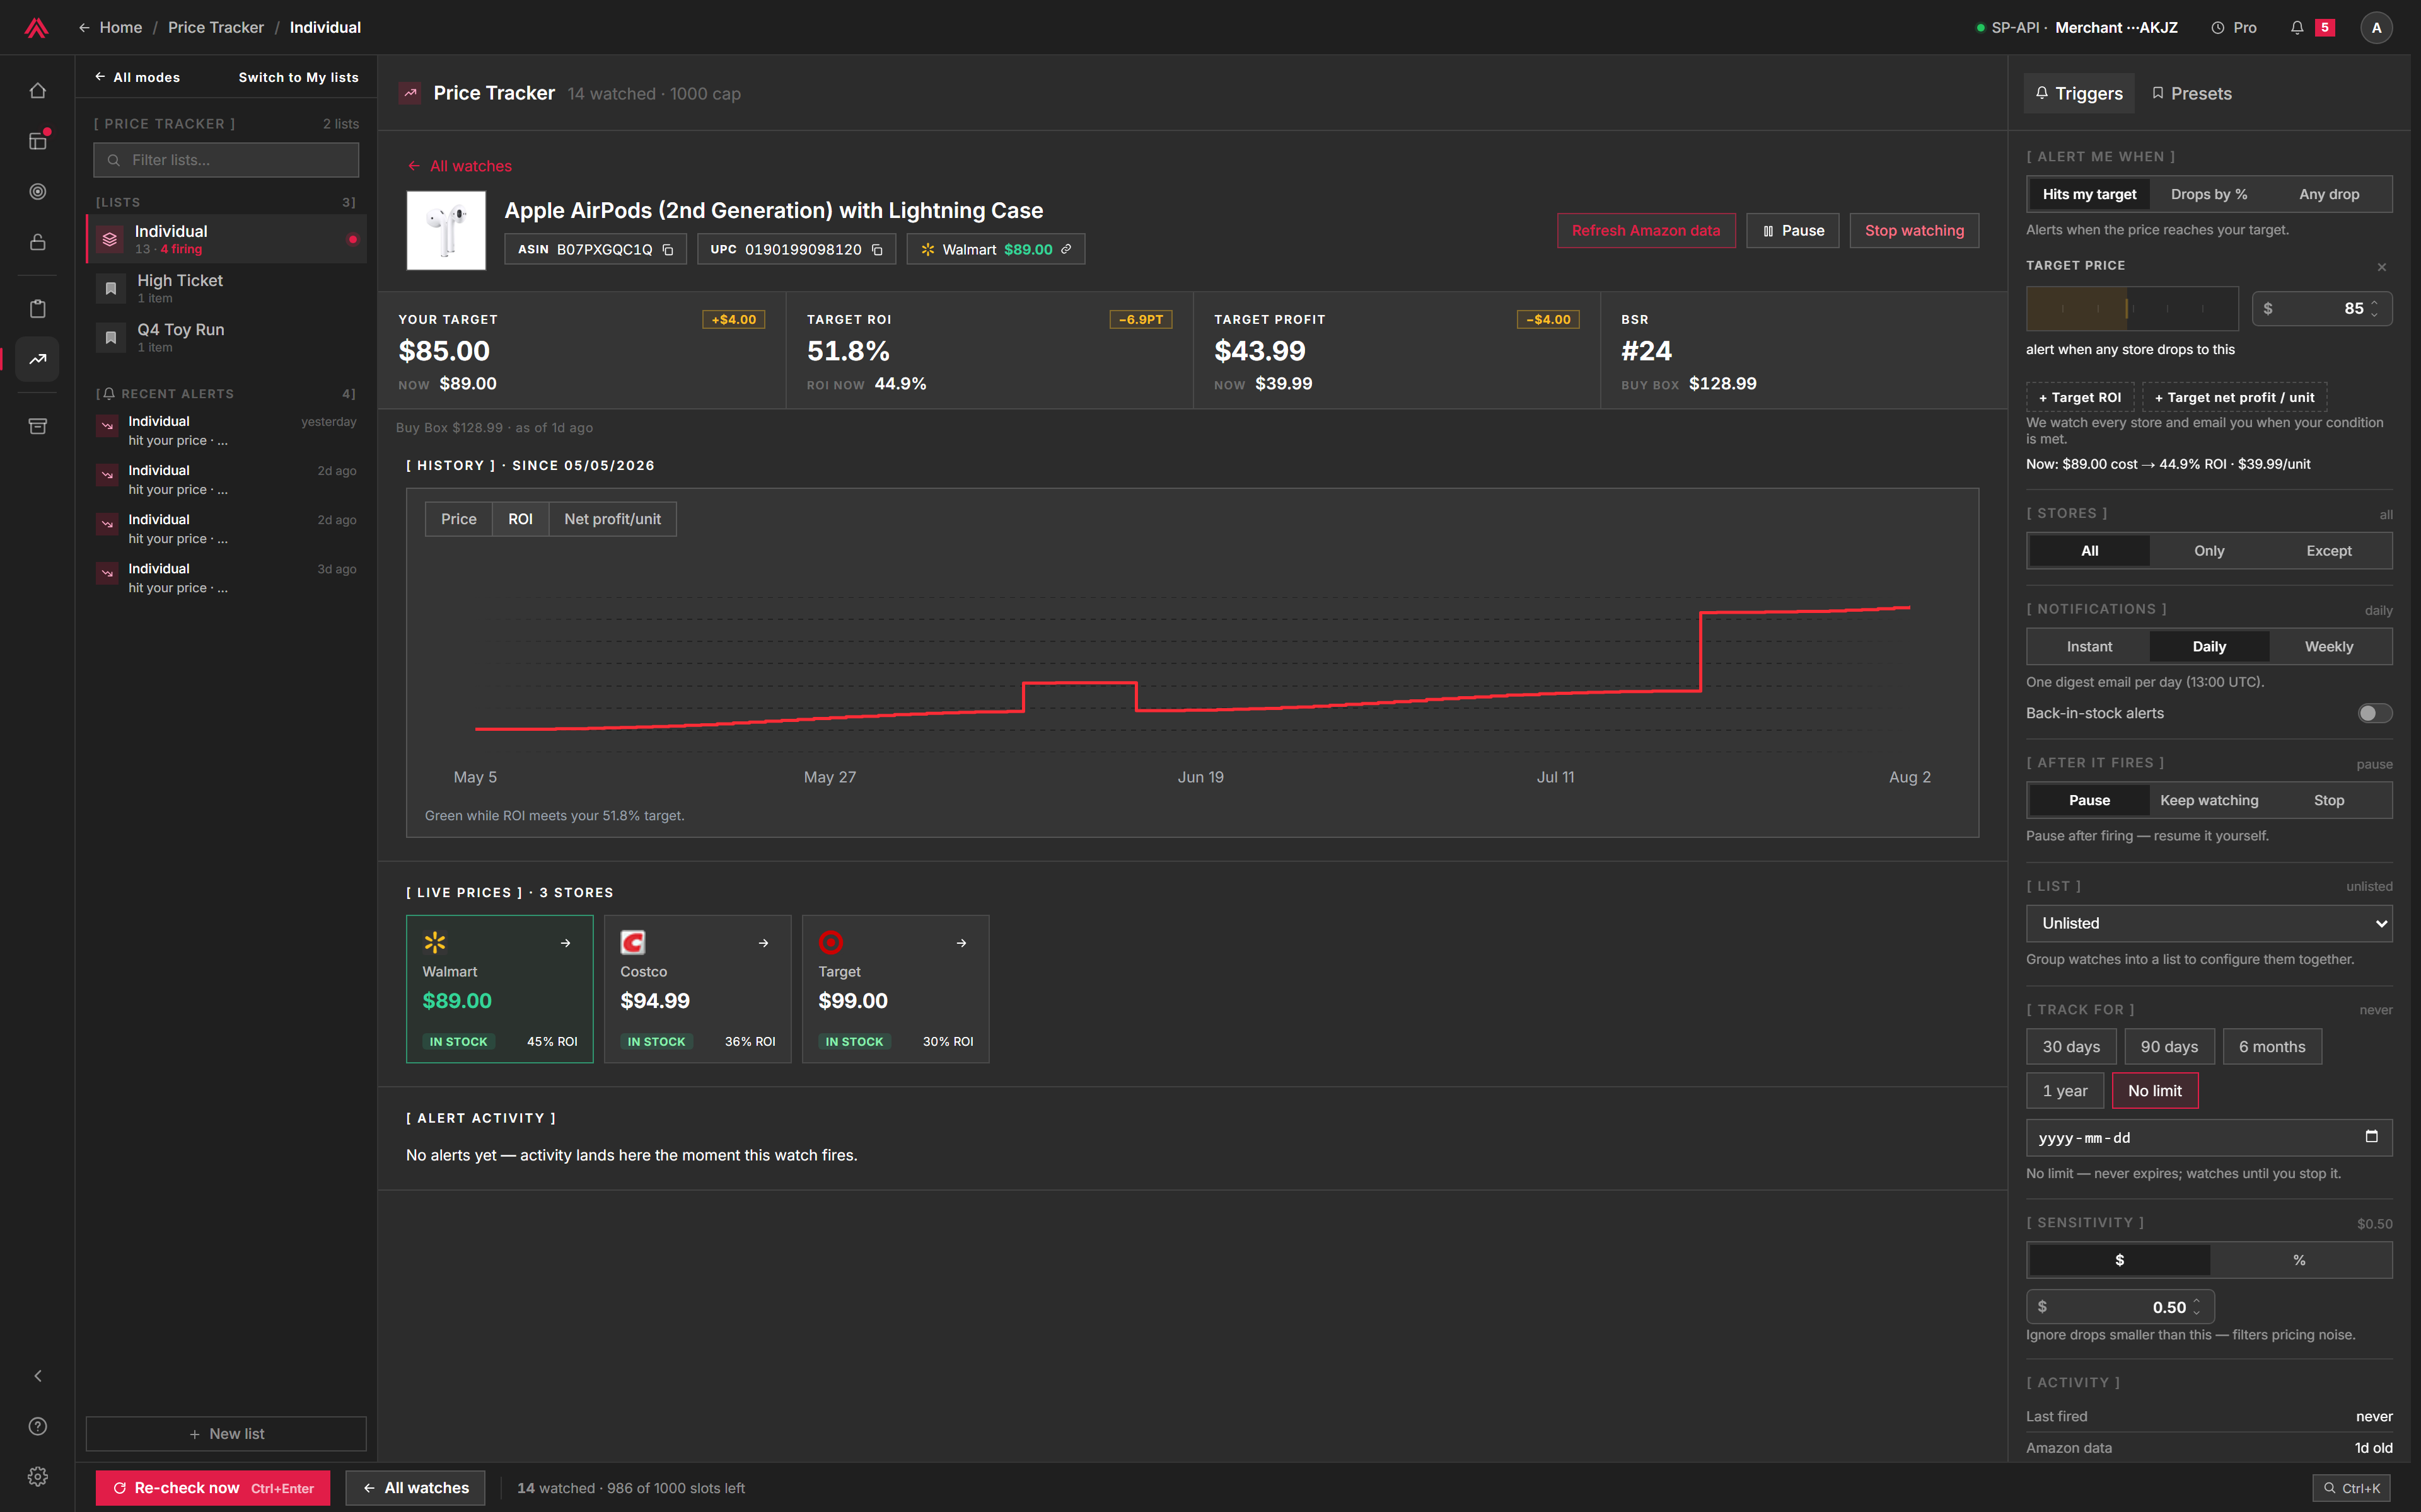Open the SP-API Merchant account selector
Viewport: 2421px width, 1512px height.
coord(2076,28)
